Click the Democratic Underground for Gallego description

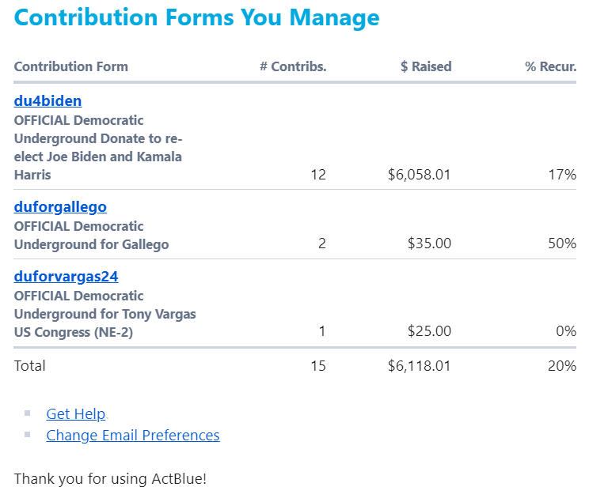click(x=91, y=236)
